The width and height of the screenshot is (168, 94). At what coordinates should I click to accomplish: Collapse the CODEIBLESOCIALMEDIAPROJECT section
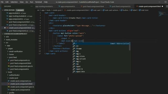click(x=3, y=34)
